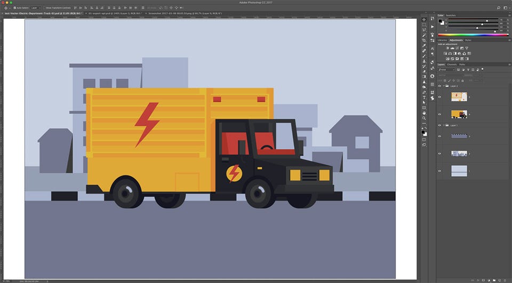Image resolution: width=512 pixels, height=283 pixels.
Task: Change the screen mode icon
Action: pyautogui.click(x=424, y=145)
